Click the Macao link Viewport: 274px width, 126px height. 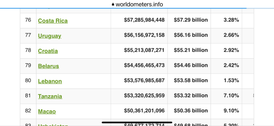click(x=47, y=112)
